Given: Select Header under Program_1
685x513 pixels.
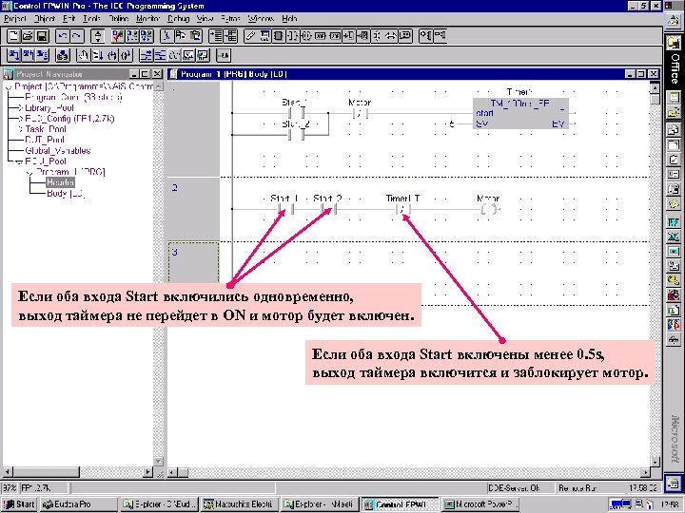Looking at the screenshot, I should [60, 182].
